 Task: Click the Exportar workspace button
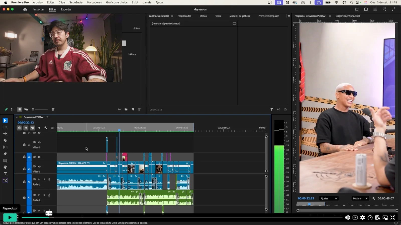[66, 9]
